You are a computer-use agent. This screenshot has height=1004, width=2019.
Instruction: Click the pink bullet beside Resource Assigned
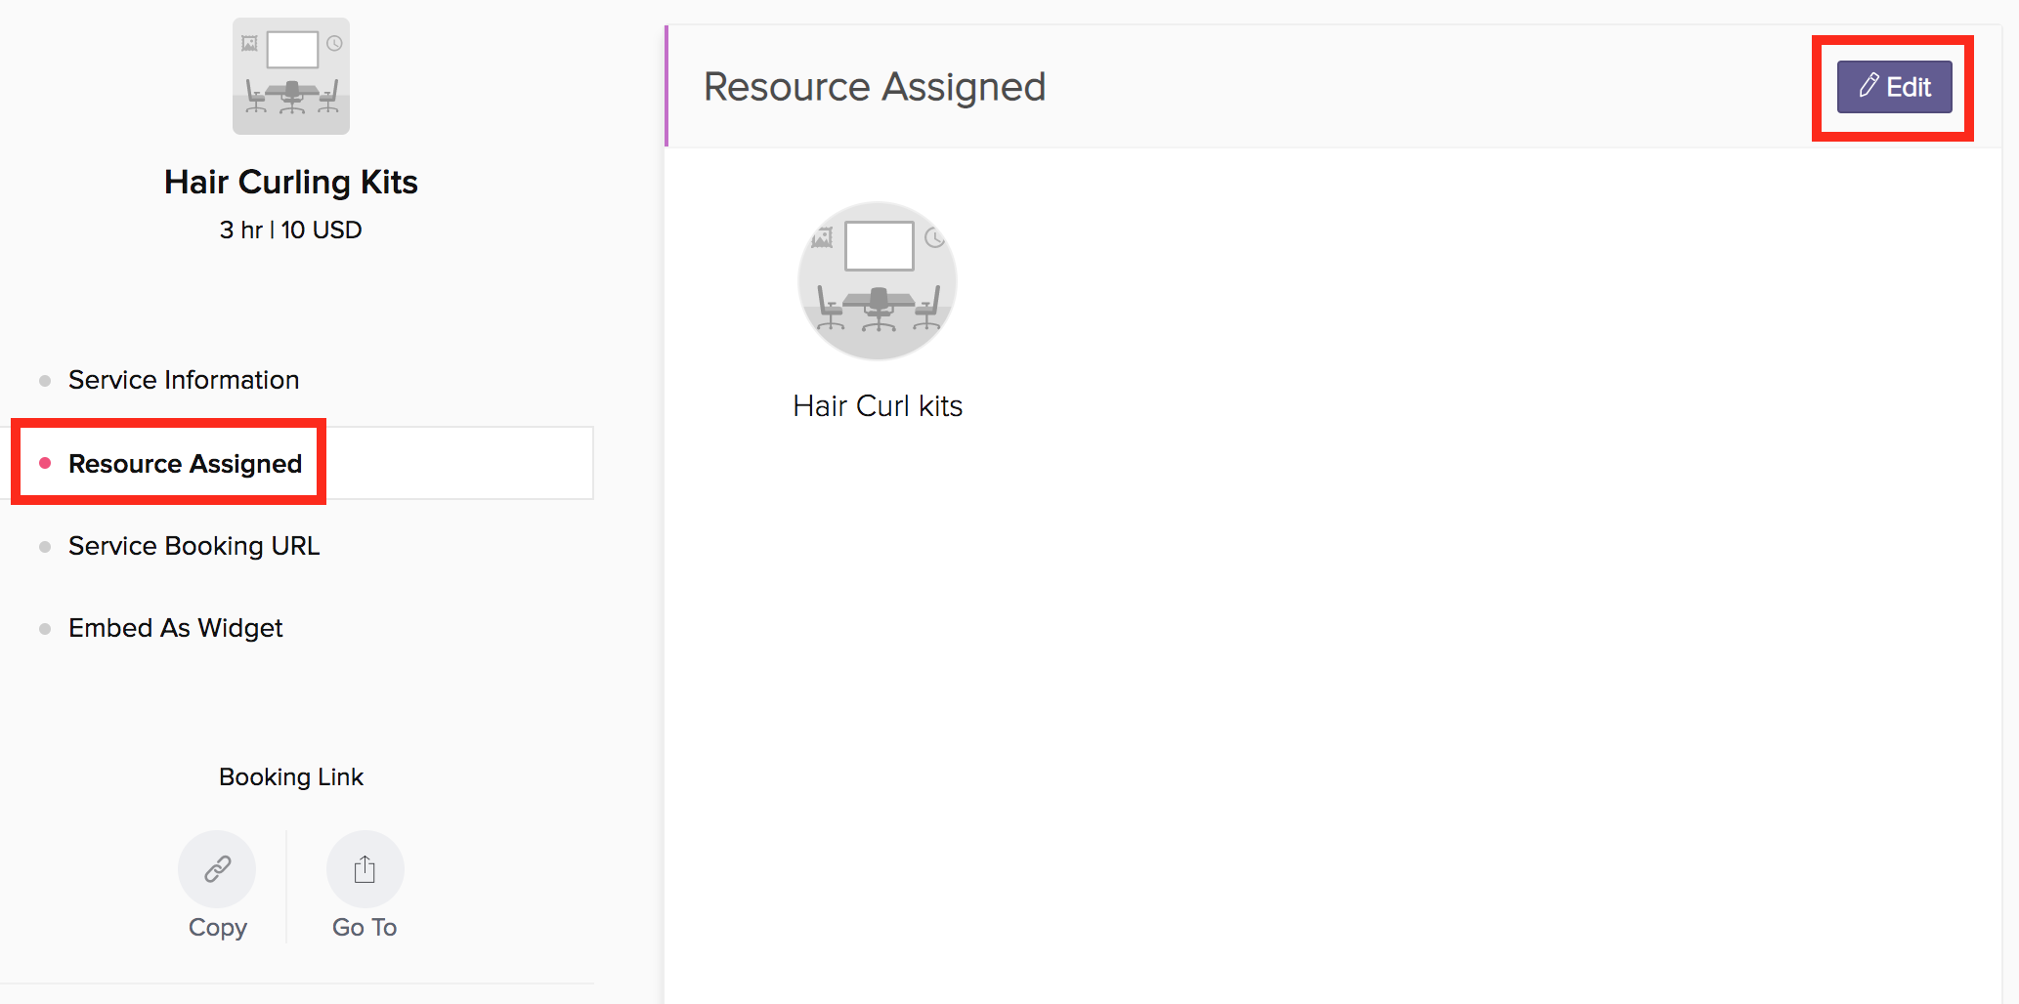click(45, 463)
